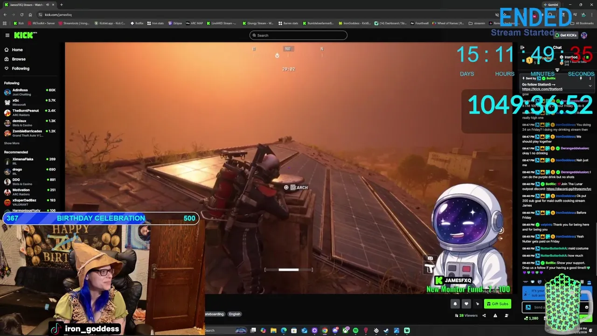This screenshot has height=336, width=597.
Task: Open the Wheel of Names bookmark
Action: [448, 23]
